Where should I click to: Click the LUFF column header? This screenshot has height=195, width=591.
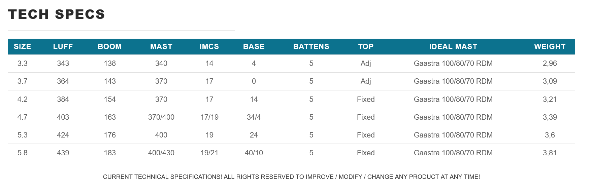click(x=63, y=46)
